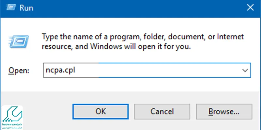Viewport: 261px width, 130px height.
Task: Expand the Open combo box dropdown arrow
Action: 245,70
